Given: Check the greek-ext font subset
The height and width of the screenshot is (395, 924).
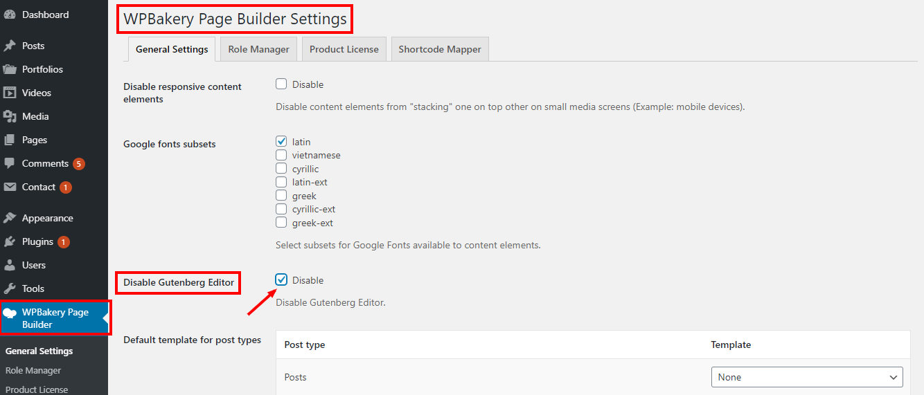Looking at the screenshot, I should pyautogui.click(x=281, y=223).
